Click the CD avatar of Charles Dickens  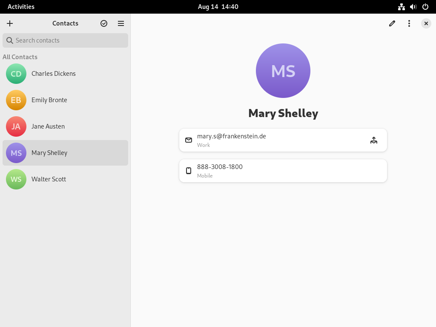tap(16, 74)
